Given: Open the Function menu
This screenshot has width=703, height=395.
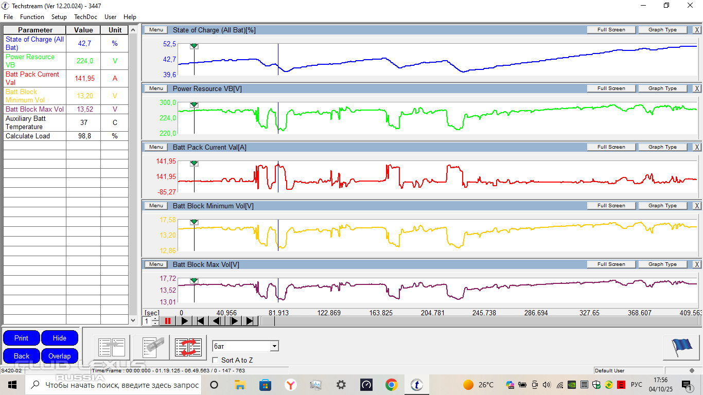Looking at the screenshot, I should click(x=32, y=17).
